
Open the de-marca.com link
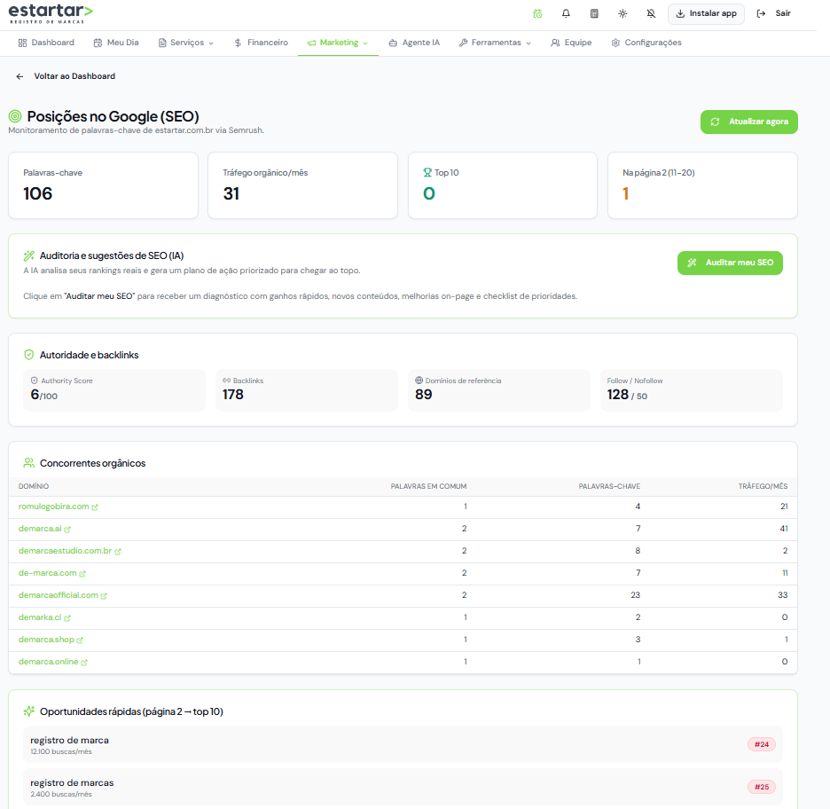[x=48, y=573]
